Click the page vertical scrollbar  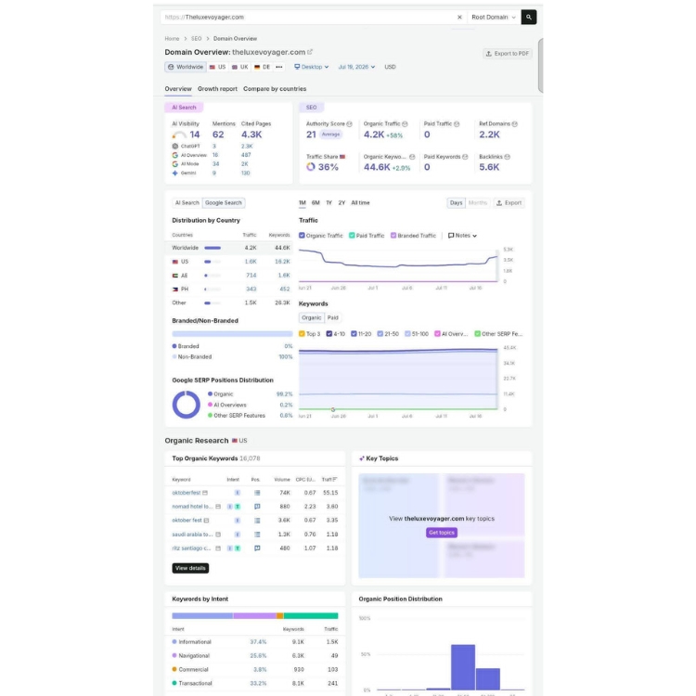tap(540, 66)
